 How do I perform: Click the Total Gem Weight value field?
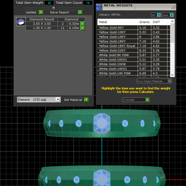(49, 3)
